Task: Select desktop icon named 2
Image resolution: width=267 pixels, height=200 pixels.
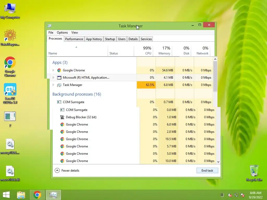Action: click(10, 119)
